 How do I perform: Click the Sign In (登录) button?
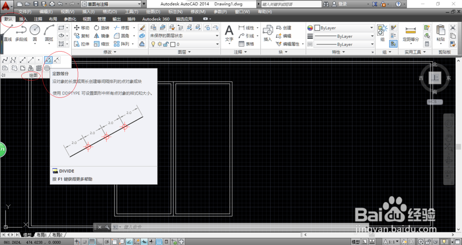340,4
